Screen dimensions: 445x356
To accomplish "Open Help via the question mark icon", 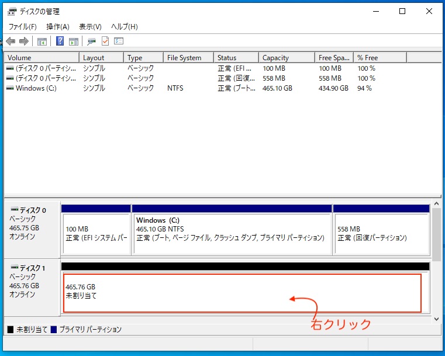I will click(60, 41).
